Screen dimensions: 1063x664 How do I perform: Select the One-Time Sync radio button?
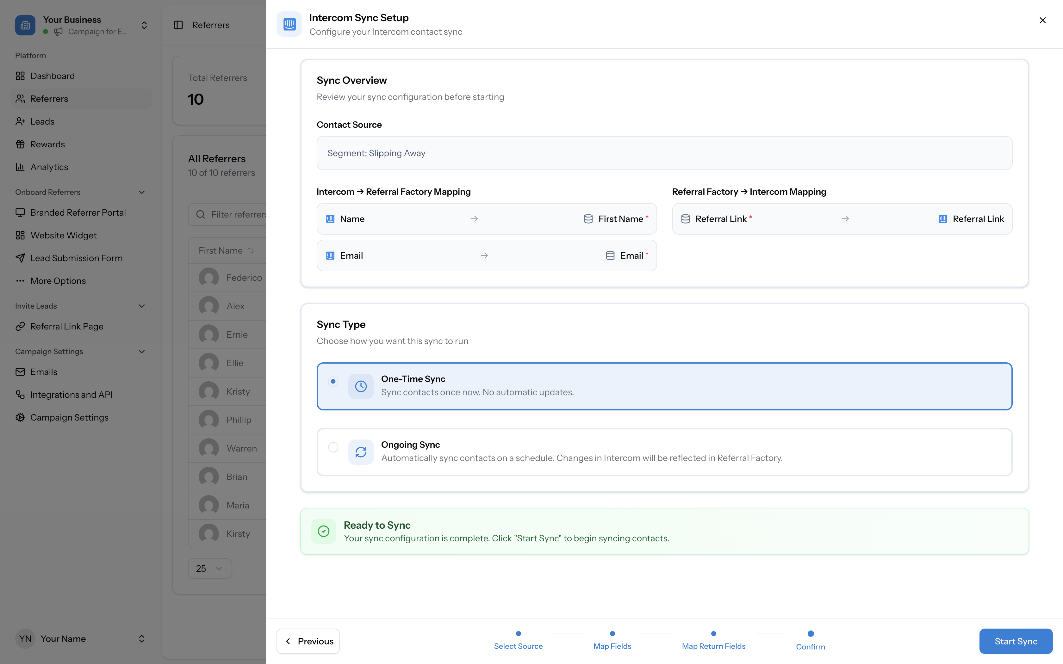333,381
